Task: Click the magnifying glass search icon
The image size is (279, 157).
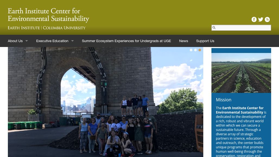Action: pos(214,28)
